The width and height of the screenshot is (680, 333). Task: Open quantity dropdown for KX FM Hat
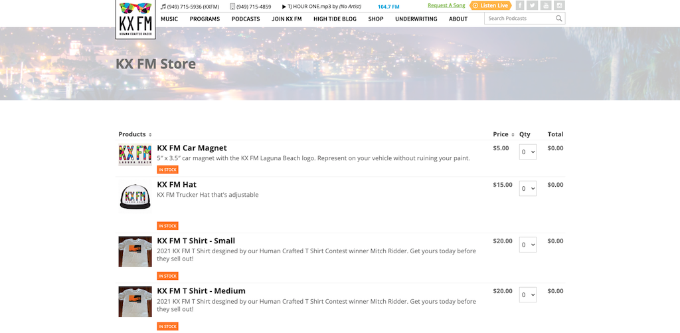528,188
